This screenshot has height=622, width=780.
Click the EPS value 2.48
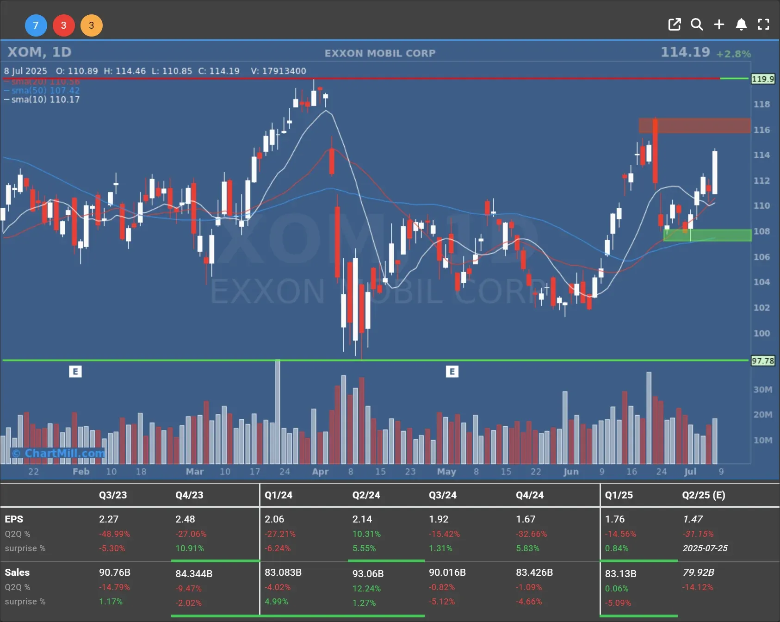[185, 519]
